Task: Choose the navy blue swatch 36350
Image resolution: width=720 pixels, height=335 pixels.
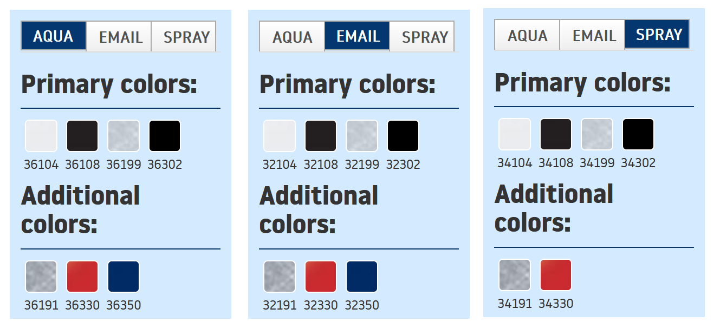Action: click(x=124, y=277)
